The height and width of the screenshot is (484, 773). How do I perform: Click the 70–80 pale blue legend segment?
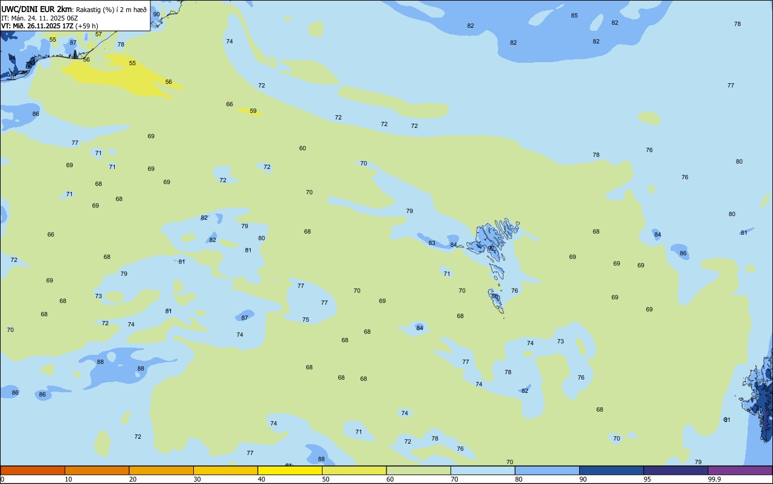(x=483, y=470)
